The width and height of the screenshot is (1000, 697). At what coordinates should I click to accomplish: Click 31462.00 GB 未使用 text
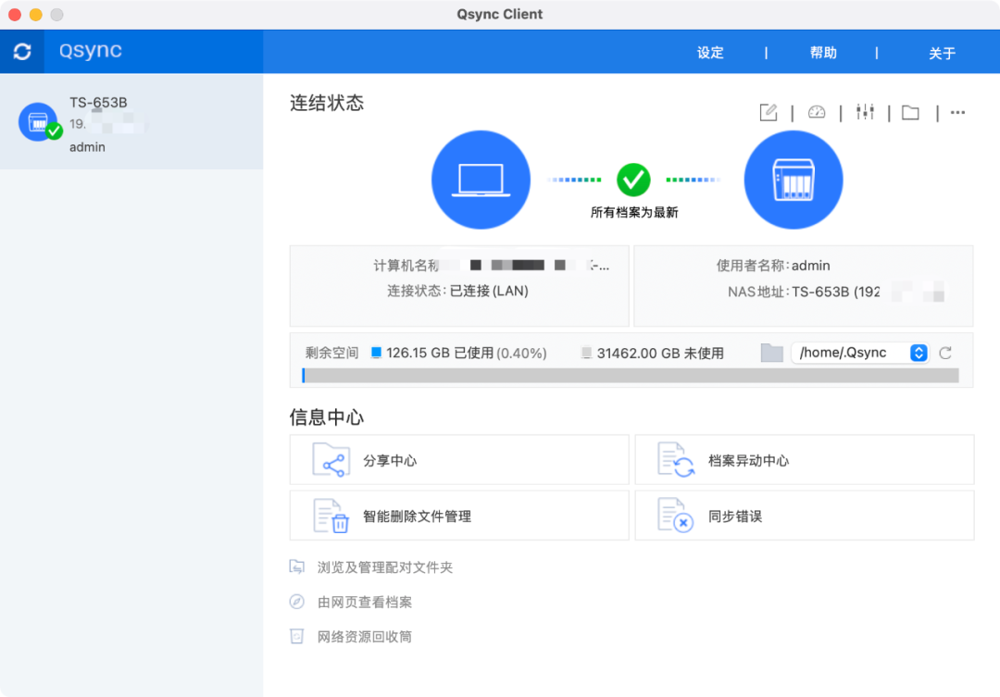(x=660, y=354)
